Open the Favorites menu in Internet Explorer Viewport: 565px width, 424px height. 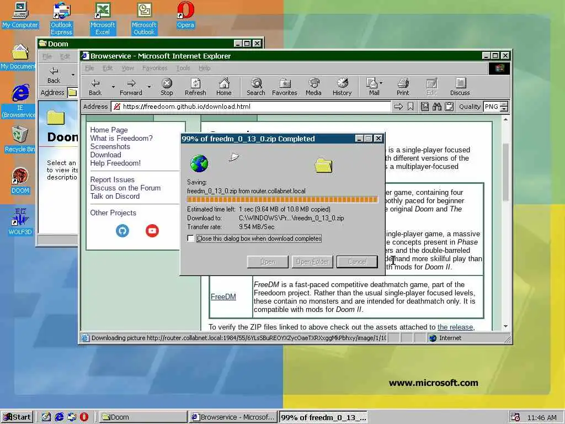(x=155, y=68)
